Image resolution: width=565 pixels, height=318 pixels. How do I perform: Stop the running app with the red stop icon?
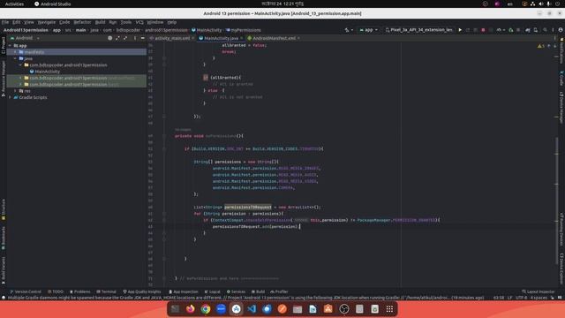(x=483, y=30)
